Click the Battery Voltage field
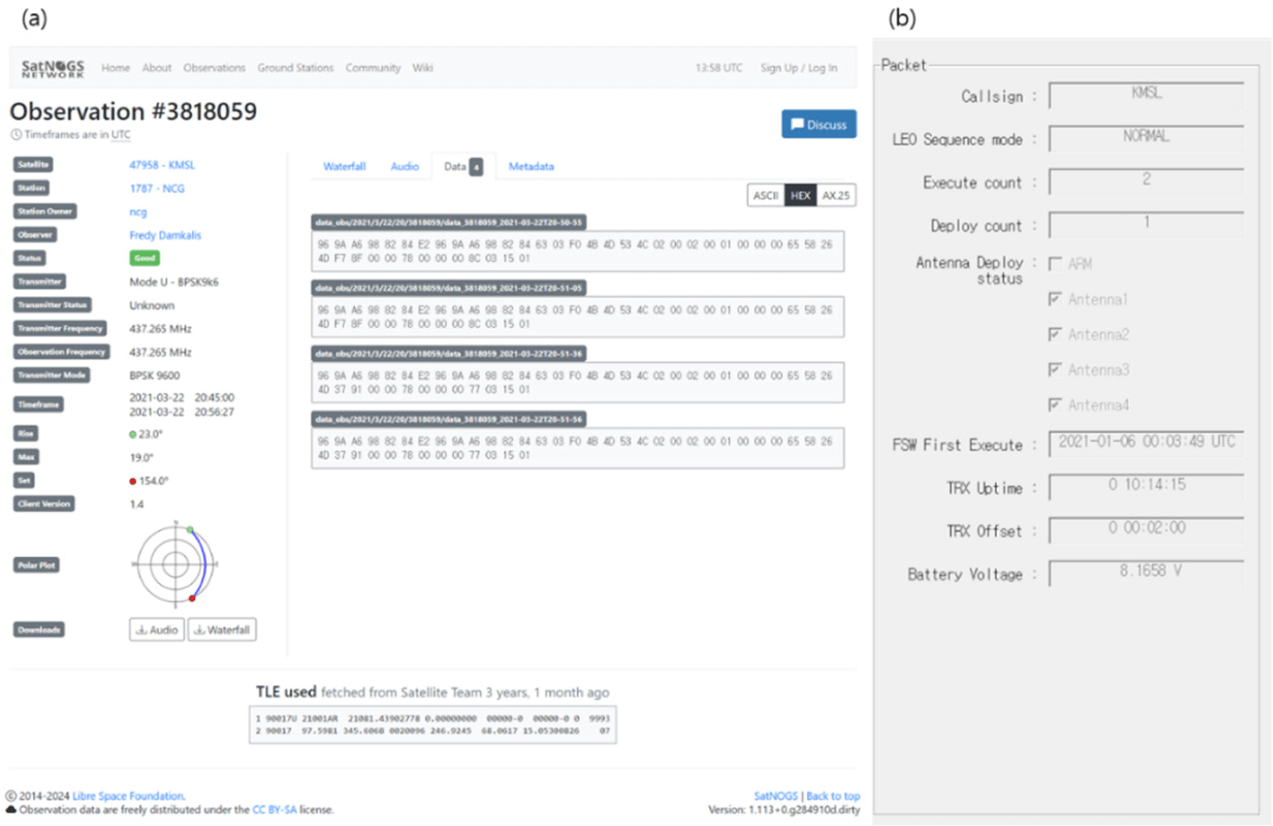This screenshot has width=1273, height=826. [1147, 572]
